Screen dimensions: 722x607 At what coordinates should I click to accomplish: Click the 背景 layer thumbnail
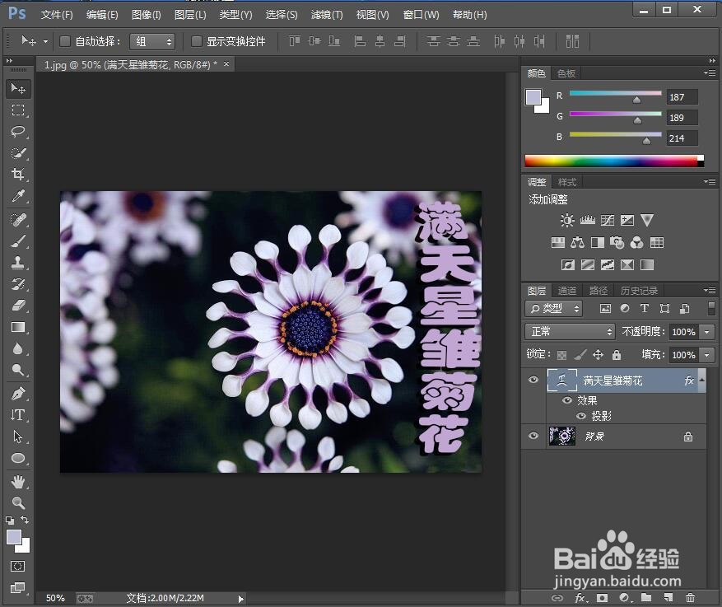[562, 436]
